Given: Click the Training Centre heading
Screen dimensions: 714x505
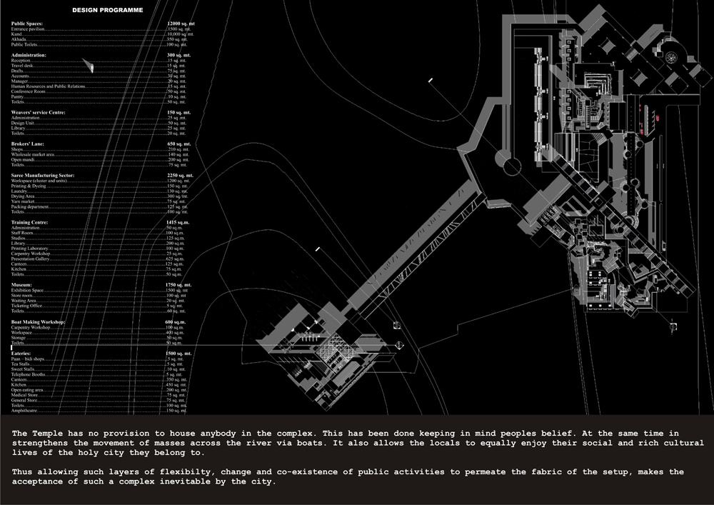Looking at the screenshot, I should click(30, 222).
